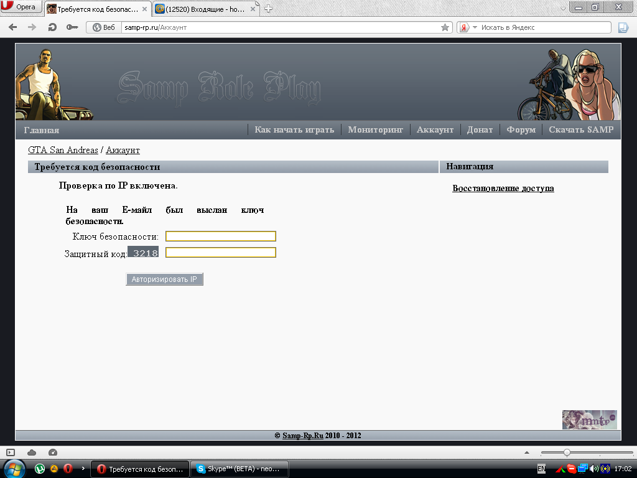Adjust the page zoom slider handle

567,452
